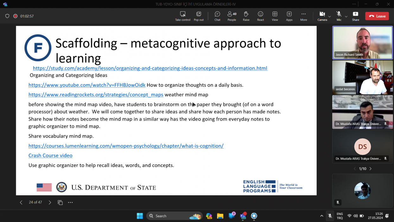Select Jason Richard Smith's video tile
This screenshot has height=222, width=394.
pyautogui.click(x=362, y=42)
